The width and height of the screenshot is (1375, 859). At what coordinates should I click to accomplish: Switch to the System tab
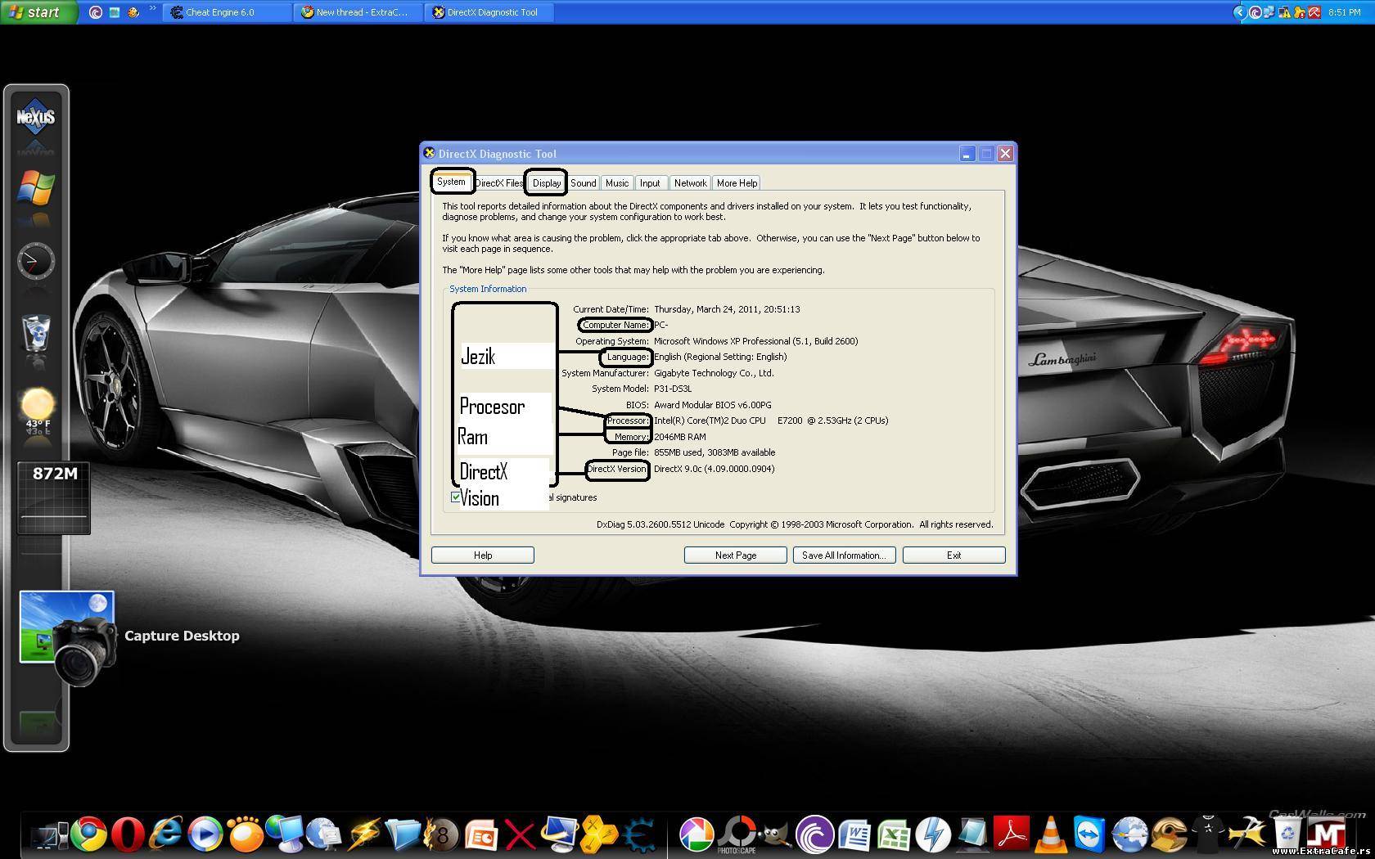pos(451,182)
